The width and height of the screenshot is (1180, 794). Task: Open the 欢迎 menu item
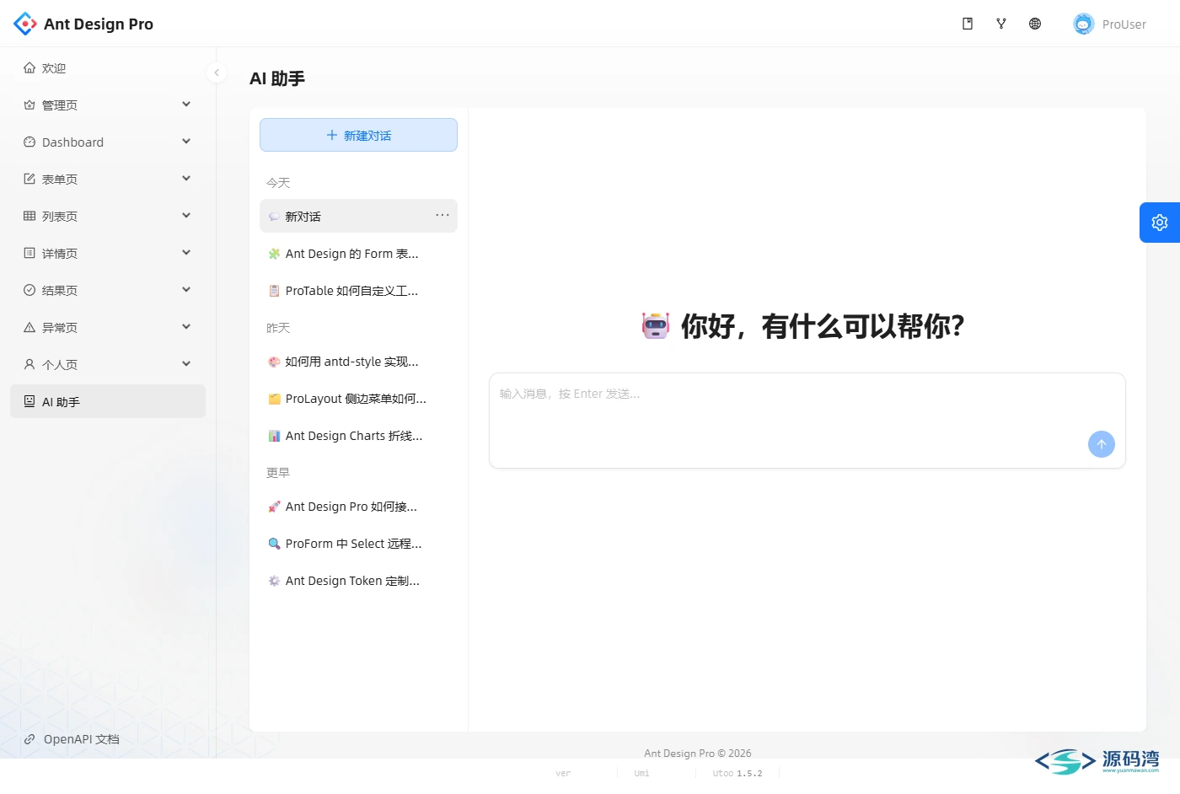pyautogui.click(x=108, y=68)
